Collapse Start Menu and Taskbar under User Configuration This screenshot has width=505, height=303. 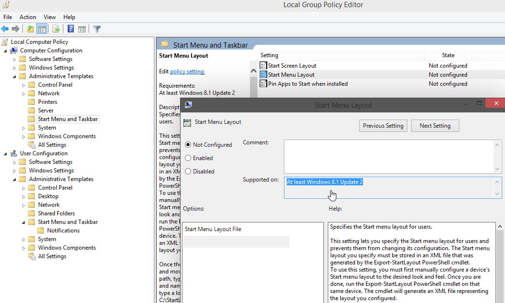[23, 222]
